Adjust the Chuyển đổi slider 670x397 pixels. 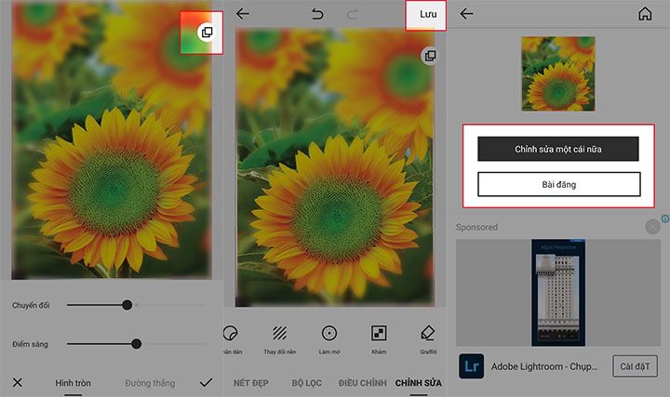click(127, 305)
